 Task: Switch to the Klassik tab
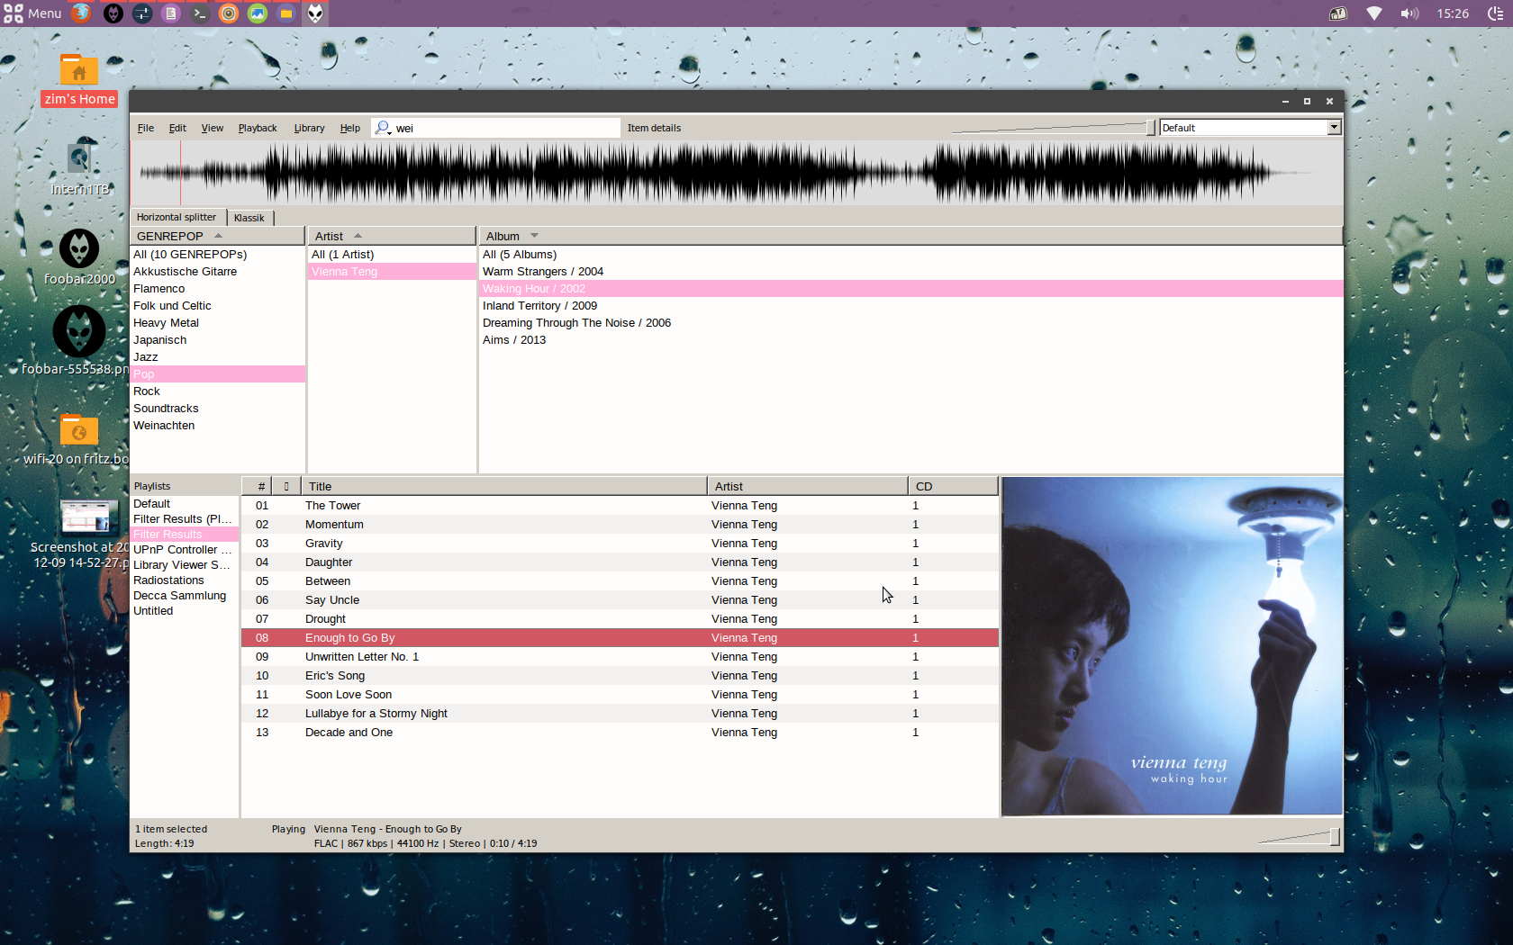click(249, 218)
